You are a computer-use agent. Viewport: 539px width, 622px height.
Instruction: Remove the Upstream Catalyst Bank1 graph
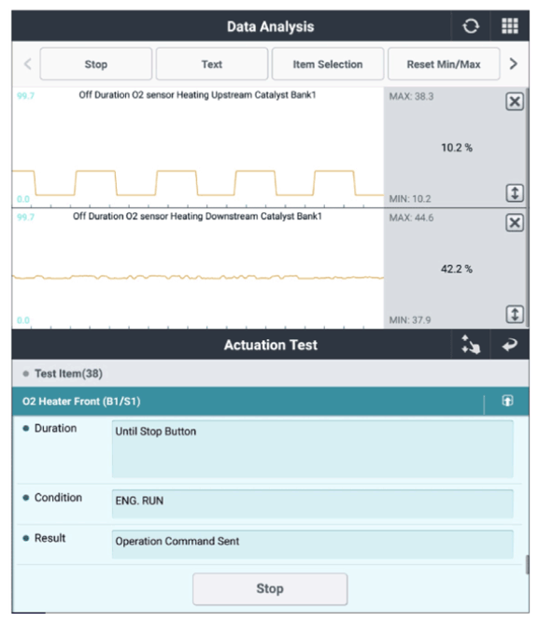515,102
